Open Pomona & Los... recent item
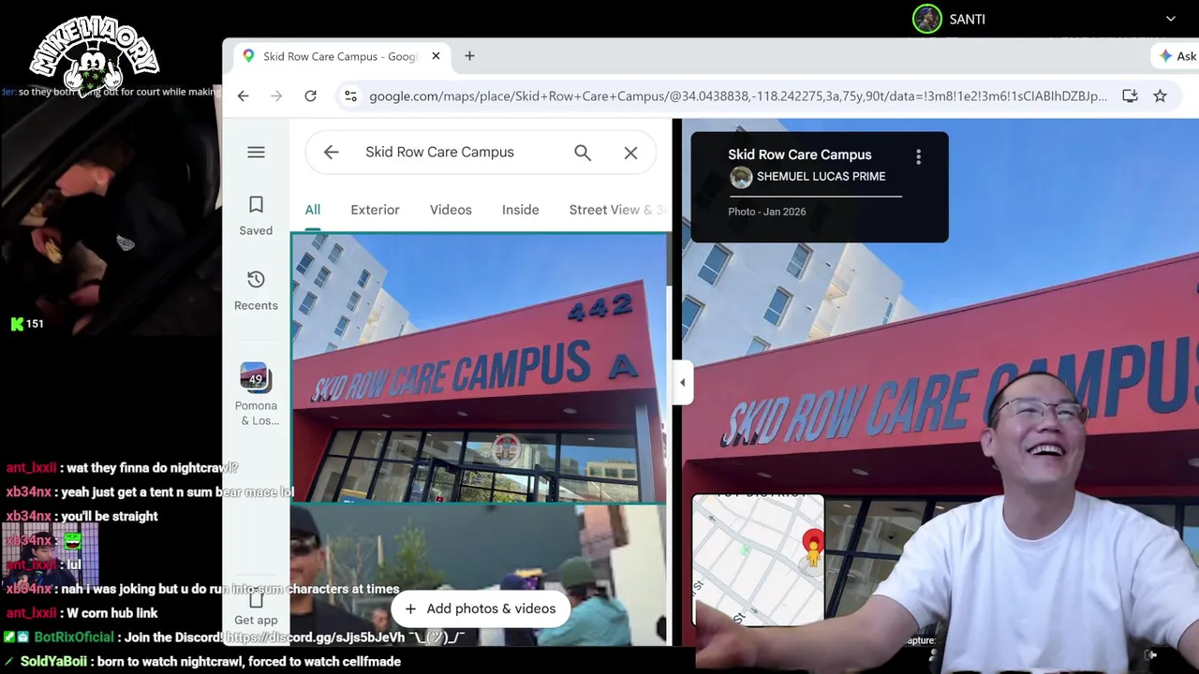Image resolution: width=1199 pixels, height=674 pixels. 256,394
